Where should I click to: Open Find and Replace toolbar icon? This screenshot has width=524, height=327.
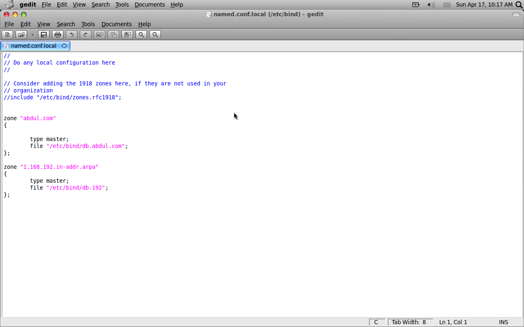coord(155,35)
